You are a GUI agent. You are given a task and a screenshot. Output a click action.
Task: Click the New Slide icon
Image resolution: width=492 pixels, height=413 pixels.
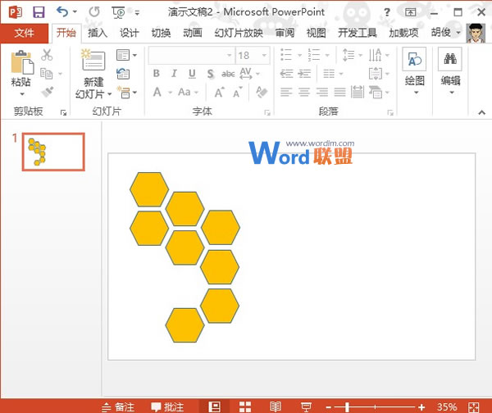(x=93, y=60)
